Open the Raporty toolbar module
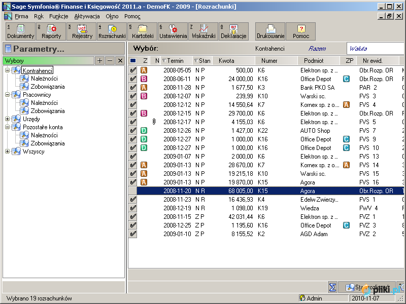 click(51, 31)
